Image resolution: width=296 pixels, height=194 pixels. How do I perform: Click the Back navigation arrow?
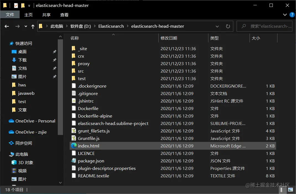click(7, 26)
